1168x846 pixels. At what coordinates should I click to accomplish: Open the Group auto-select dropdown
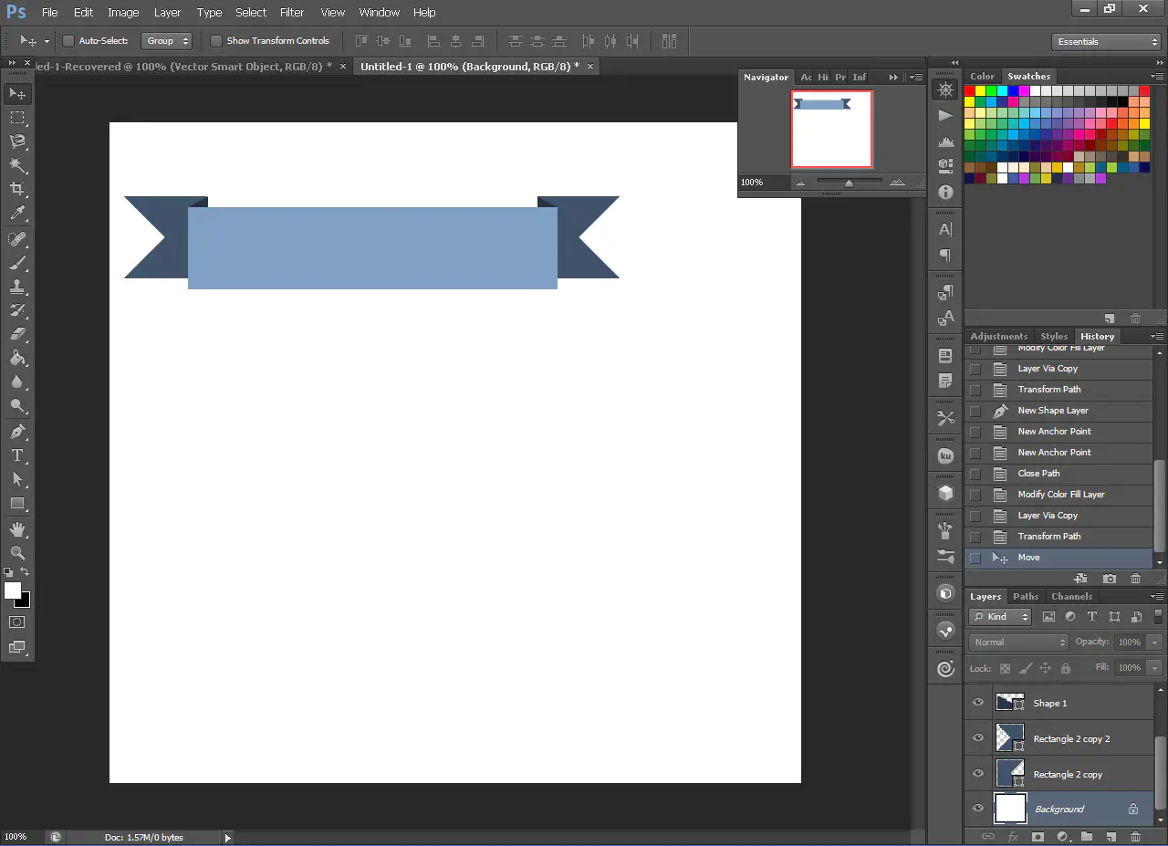click(166, 41)
